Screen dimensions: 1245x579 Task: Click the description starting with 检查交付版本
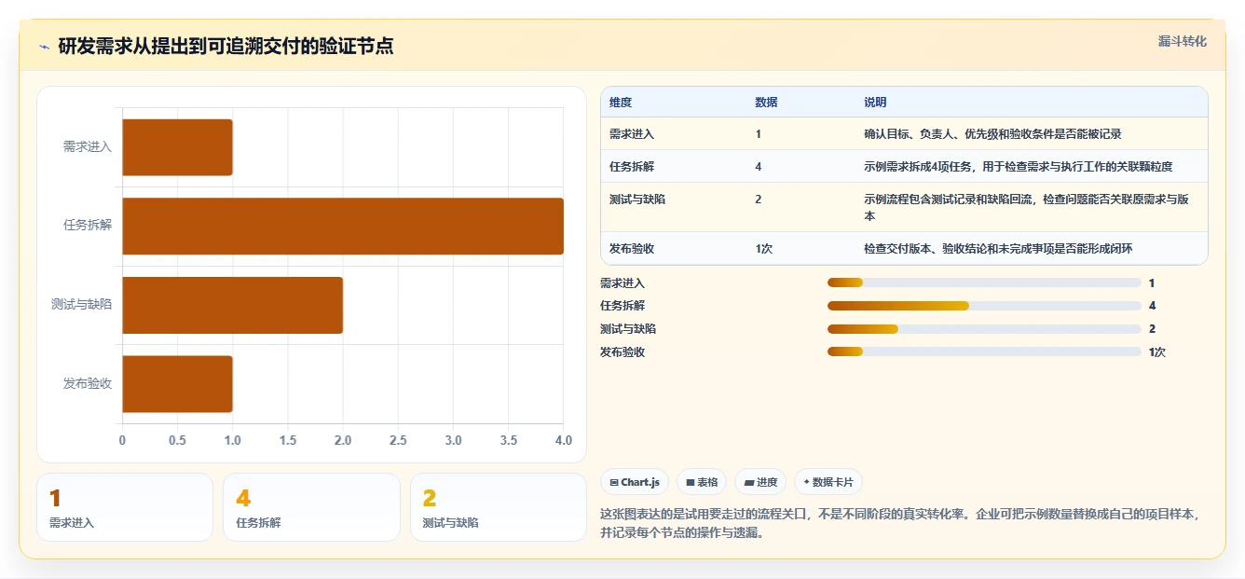coord(998,249)
